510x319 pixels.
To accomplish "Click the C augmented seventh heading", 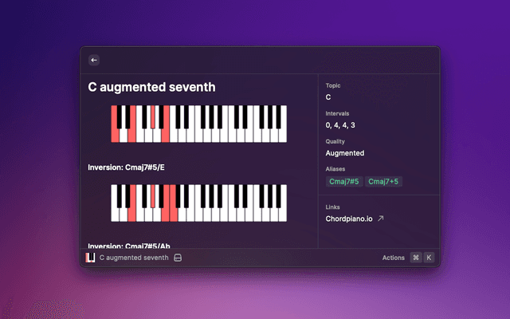I will pyautogui.click(x=151, y=87).
